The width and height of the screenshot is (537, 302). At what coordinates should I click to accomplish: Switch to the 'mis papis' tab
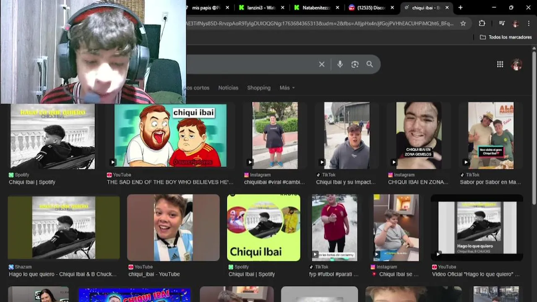tap(206, 8)
